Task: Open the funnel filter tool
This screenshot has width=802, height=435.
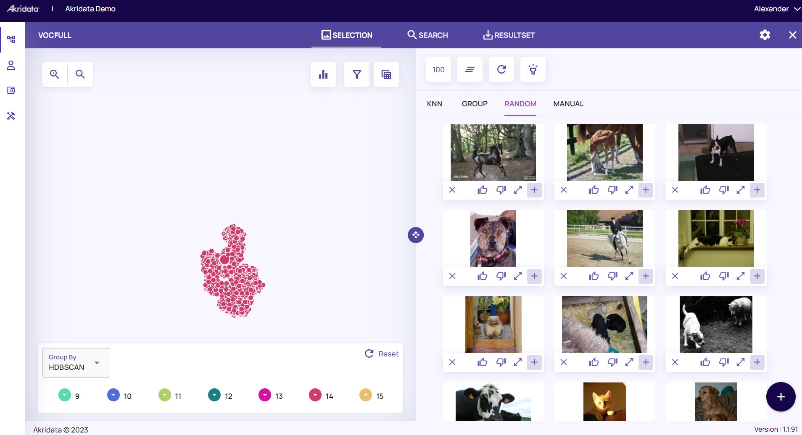Action: [357, 74]
